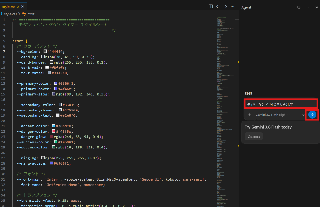Screen dimensions: 320x207
Task: Open the Gemini 3.7 Flash High model dropdown
Action: [273, 115]
